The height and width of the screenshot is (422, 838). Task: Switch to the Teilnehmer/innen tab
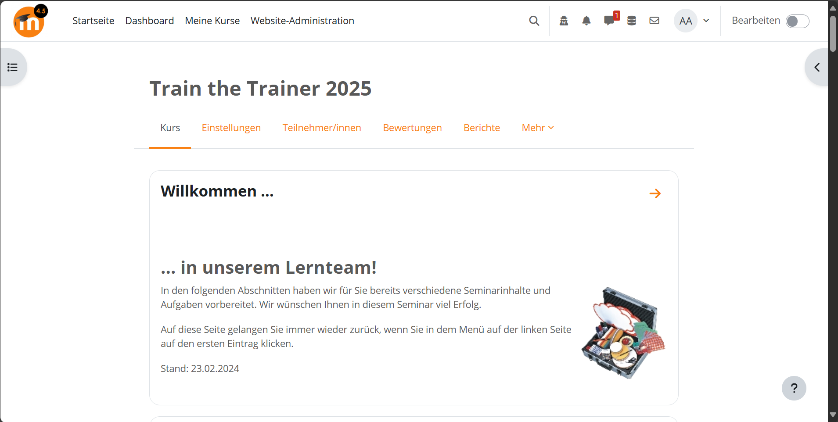pyautogui.click(x=322, y=128)
